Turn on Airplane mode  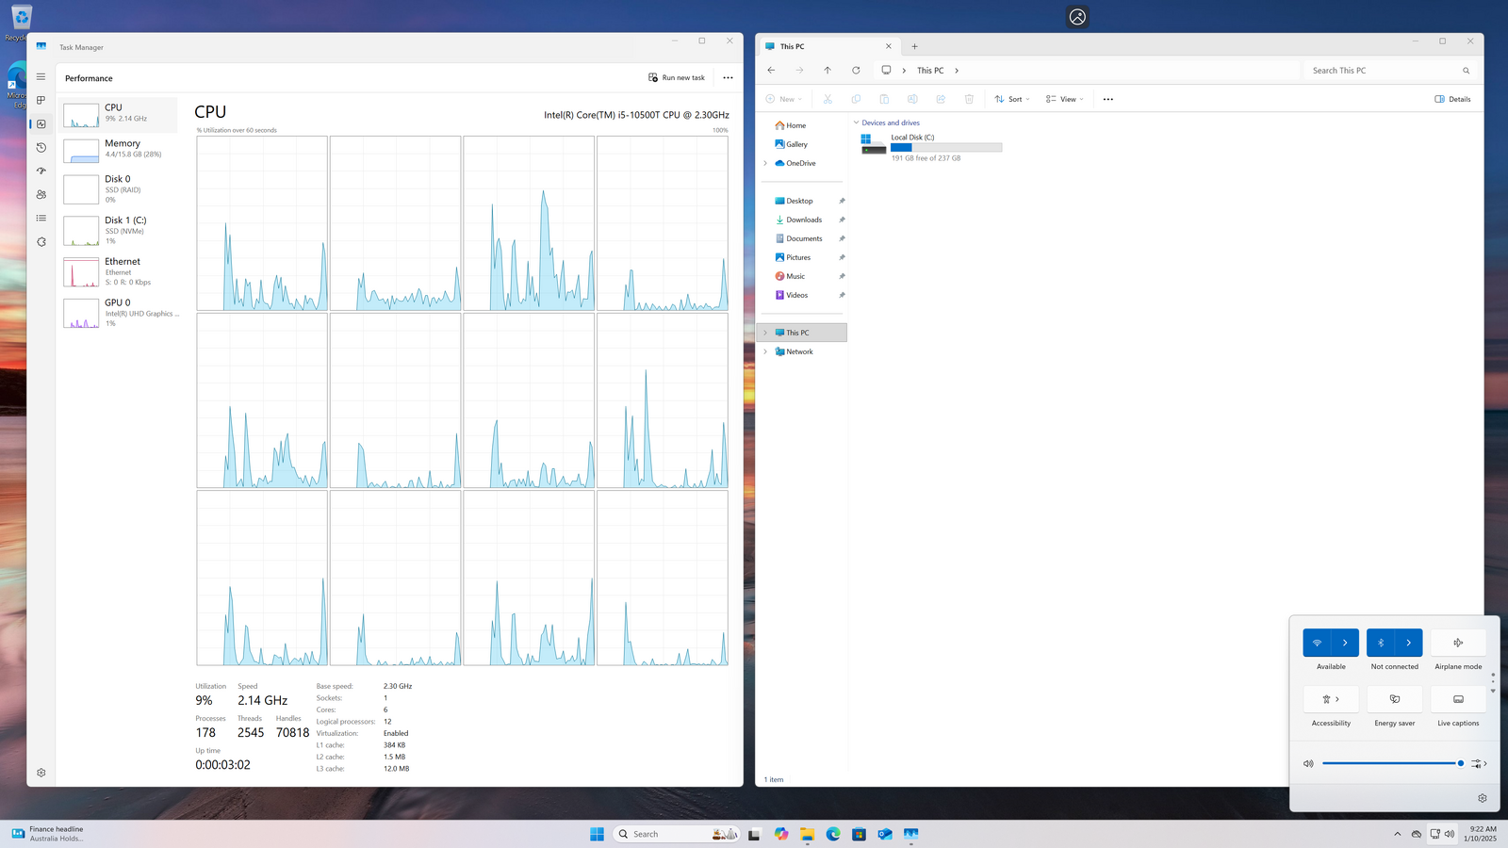pos(1458,643)
